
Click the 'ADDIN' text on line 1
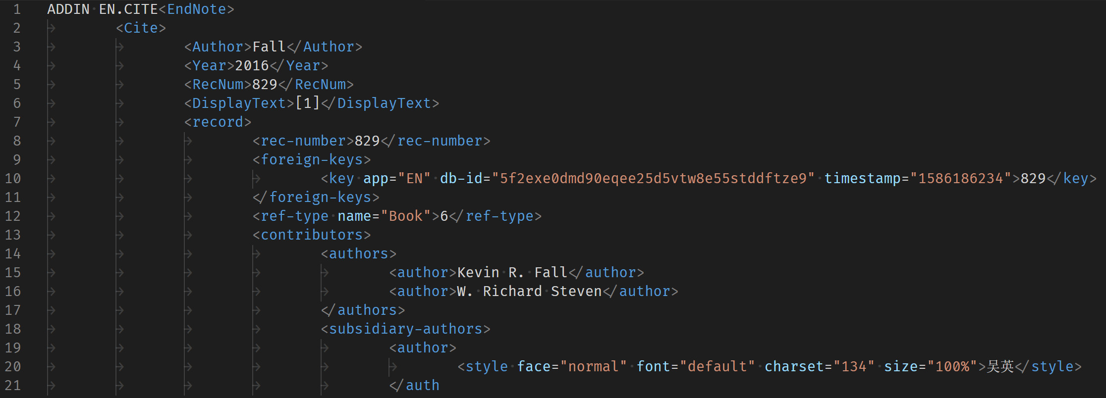coord(68,9)
